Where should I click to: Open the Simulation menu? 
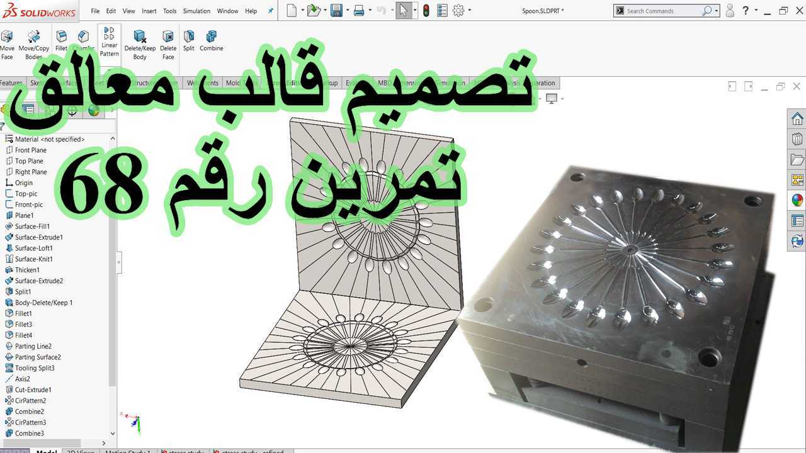pyautogui.click(x=197, y=11)
